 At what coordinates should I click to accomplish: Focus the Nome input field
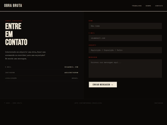(125, 26)
